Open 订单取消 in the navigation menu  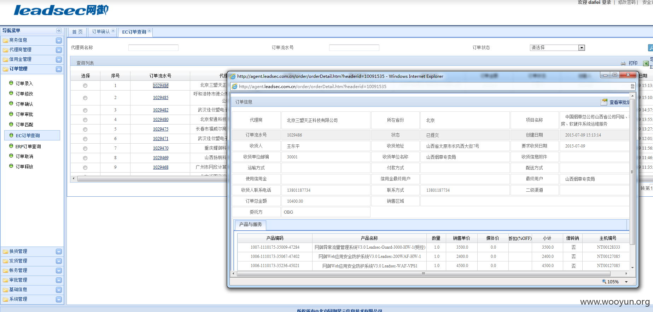(24, 156)
